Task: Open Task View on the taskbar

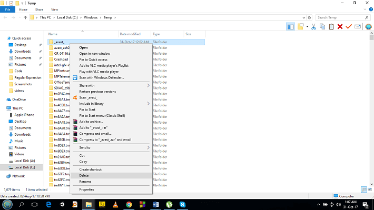Action: (x=35, y=205)
